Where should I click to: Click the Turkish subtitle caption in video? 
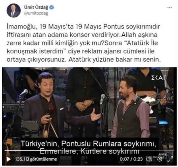(89, 147)
